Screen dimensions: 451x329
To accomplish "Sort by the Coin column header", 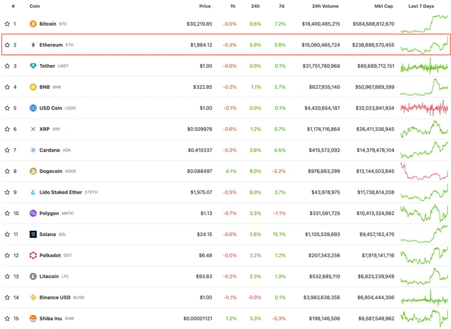I will (35, 6).
